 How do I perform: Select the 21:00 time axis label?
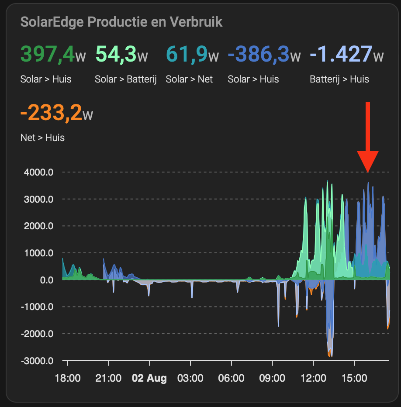[x=108, y=378]
